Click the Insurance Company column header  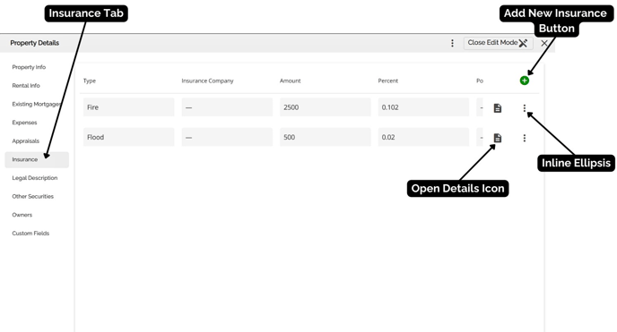207,81
